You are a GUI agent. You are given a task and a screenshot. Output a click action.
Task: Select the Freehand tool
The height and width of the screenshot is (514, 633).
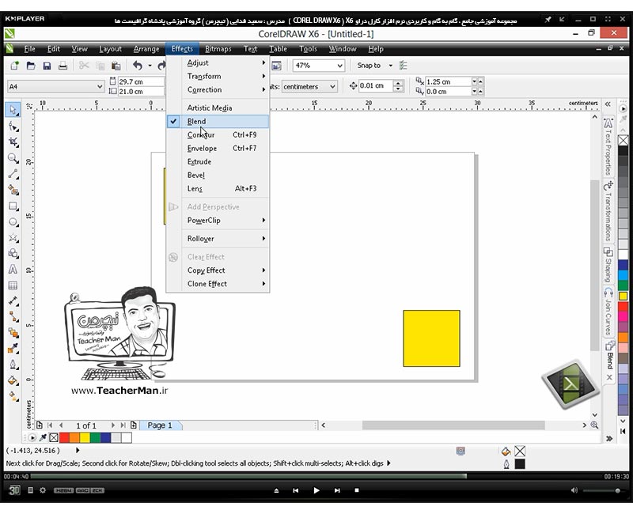pos(13,174)
